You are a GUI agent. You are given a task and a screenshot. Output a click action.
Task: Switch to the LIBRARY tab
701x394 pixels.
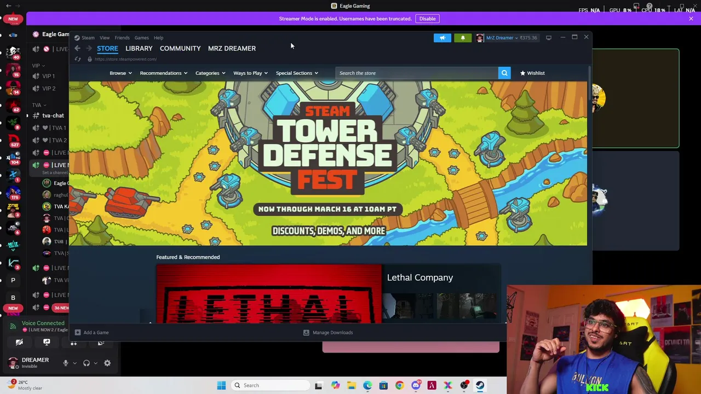(x=139, y=48)
